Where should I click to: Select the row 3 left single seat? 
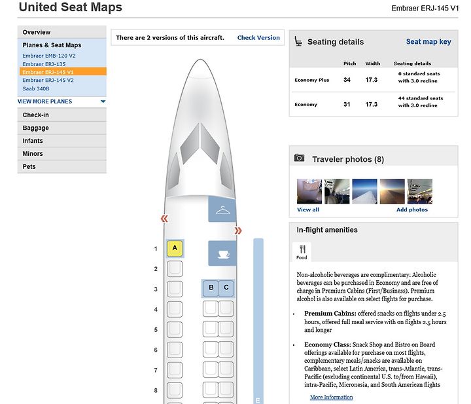tap(175, 289)
